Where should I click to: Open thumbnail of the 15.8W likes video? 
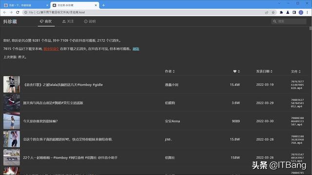[12, 139]
